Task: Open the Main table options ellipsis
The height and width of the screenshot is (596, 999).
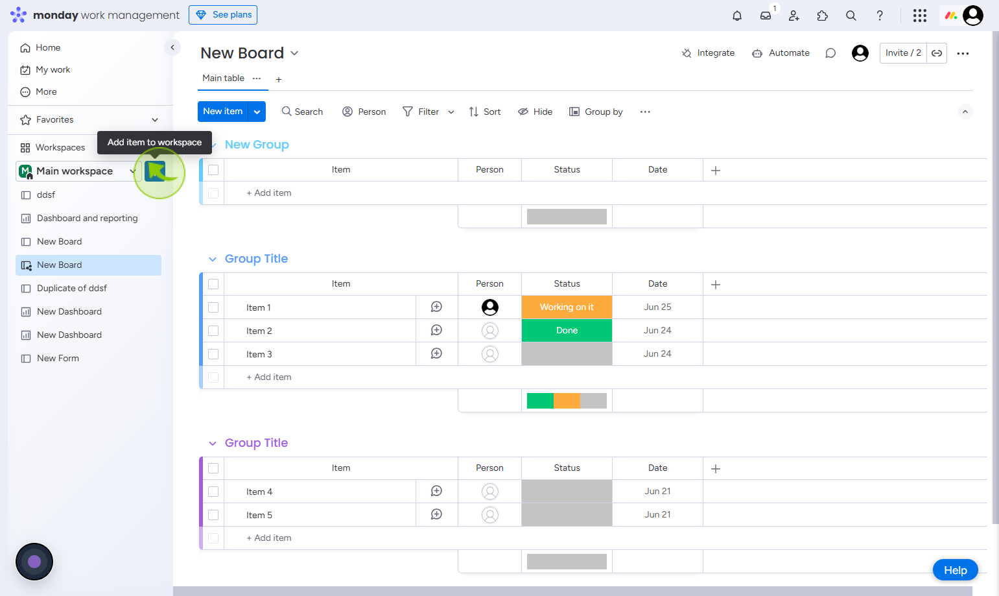Action: click(x=257, y=78)
